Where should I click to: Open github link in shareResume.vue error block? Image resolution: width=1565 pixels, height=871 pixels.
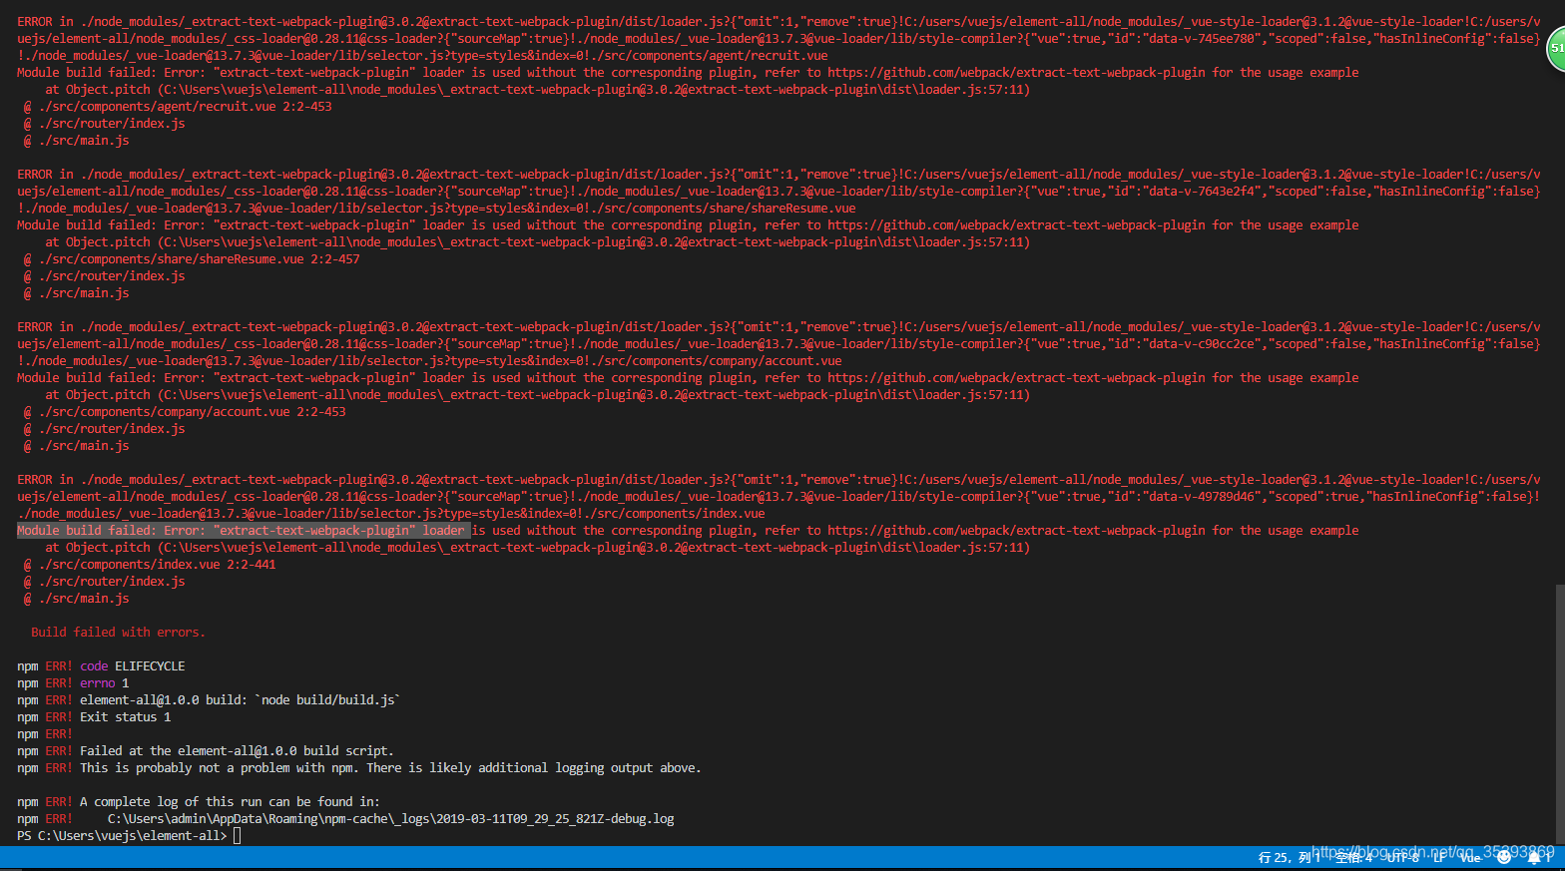point(1016,225)
